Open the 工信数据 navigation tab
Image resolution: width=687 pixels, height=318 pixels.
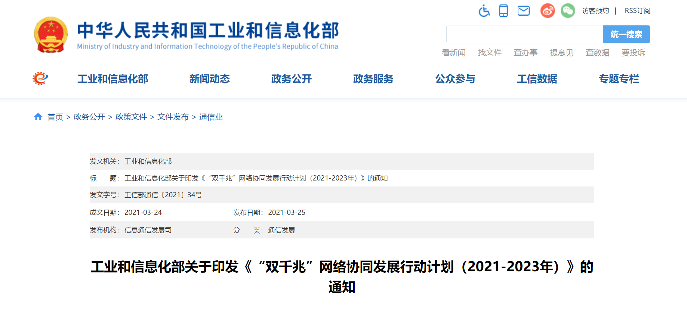537,79
